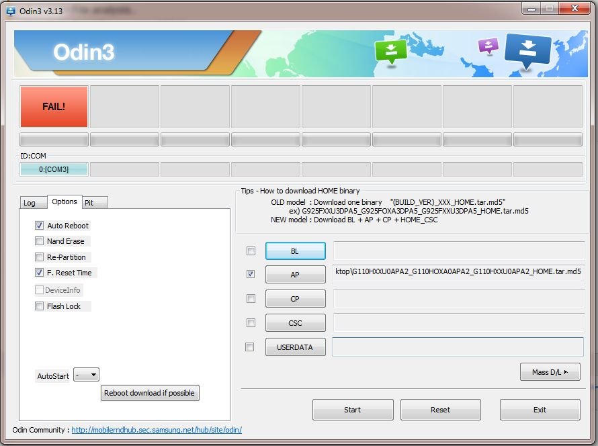Click the example G925FXXU3DPA5 filename line
This screenshot has width=598, height=446.
point(409,211)
